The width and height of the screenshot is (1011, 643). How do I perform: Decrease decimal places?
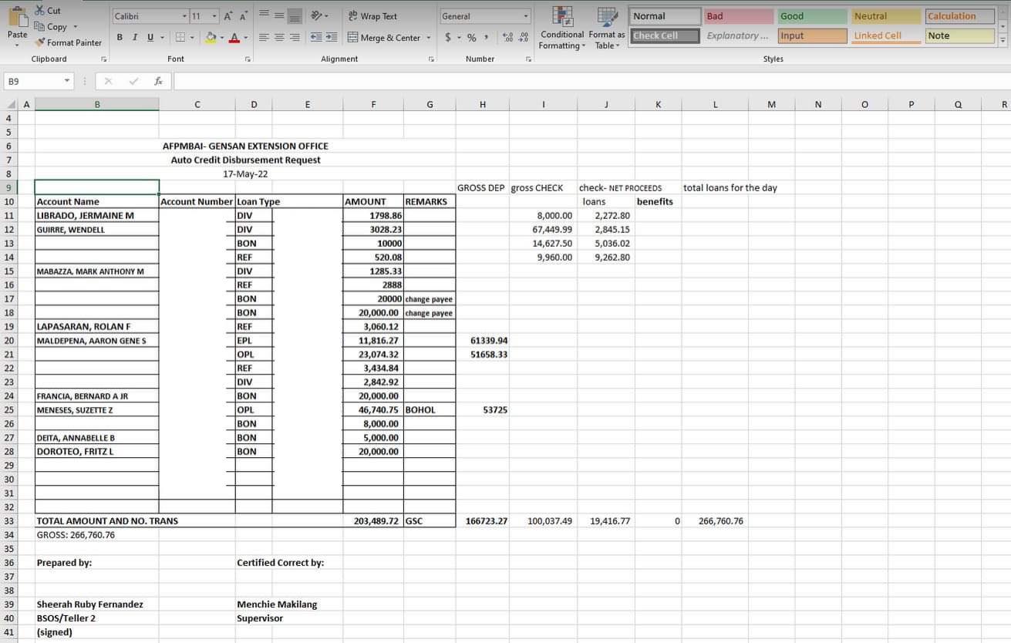point(524,37)
